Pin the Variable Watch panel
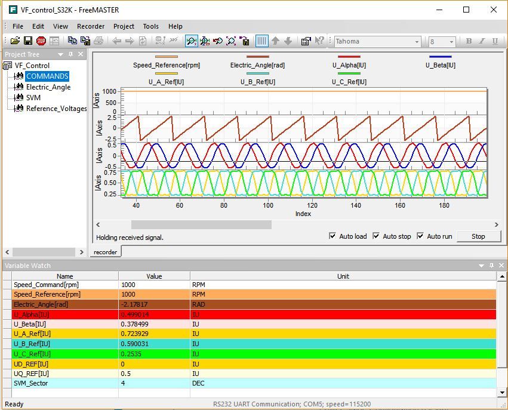The height and width of the screenshot is (410, 508). (x=491, y=266)
